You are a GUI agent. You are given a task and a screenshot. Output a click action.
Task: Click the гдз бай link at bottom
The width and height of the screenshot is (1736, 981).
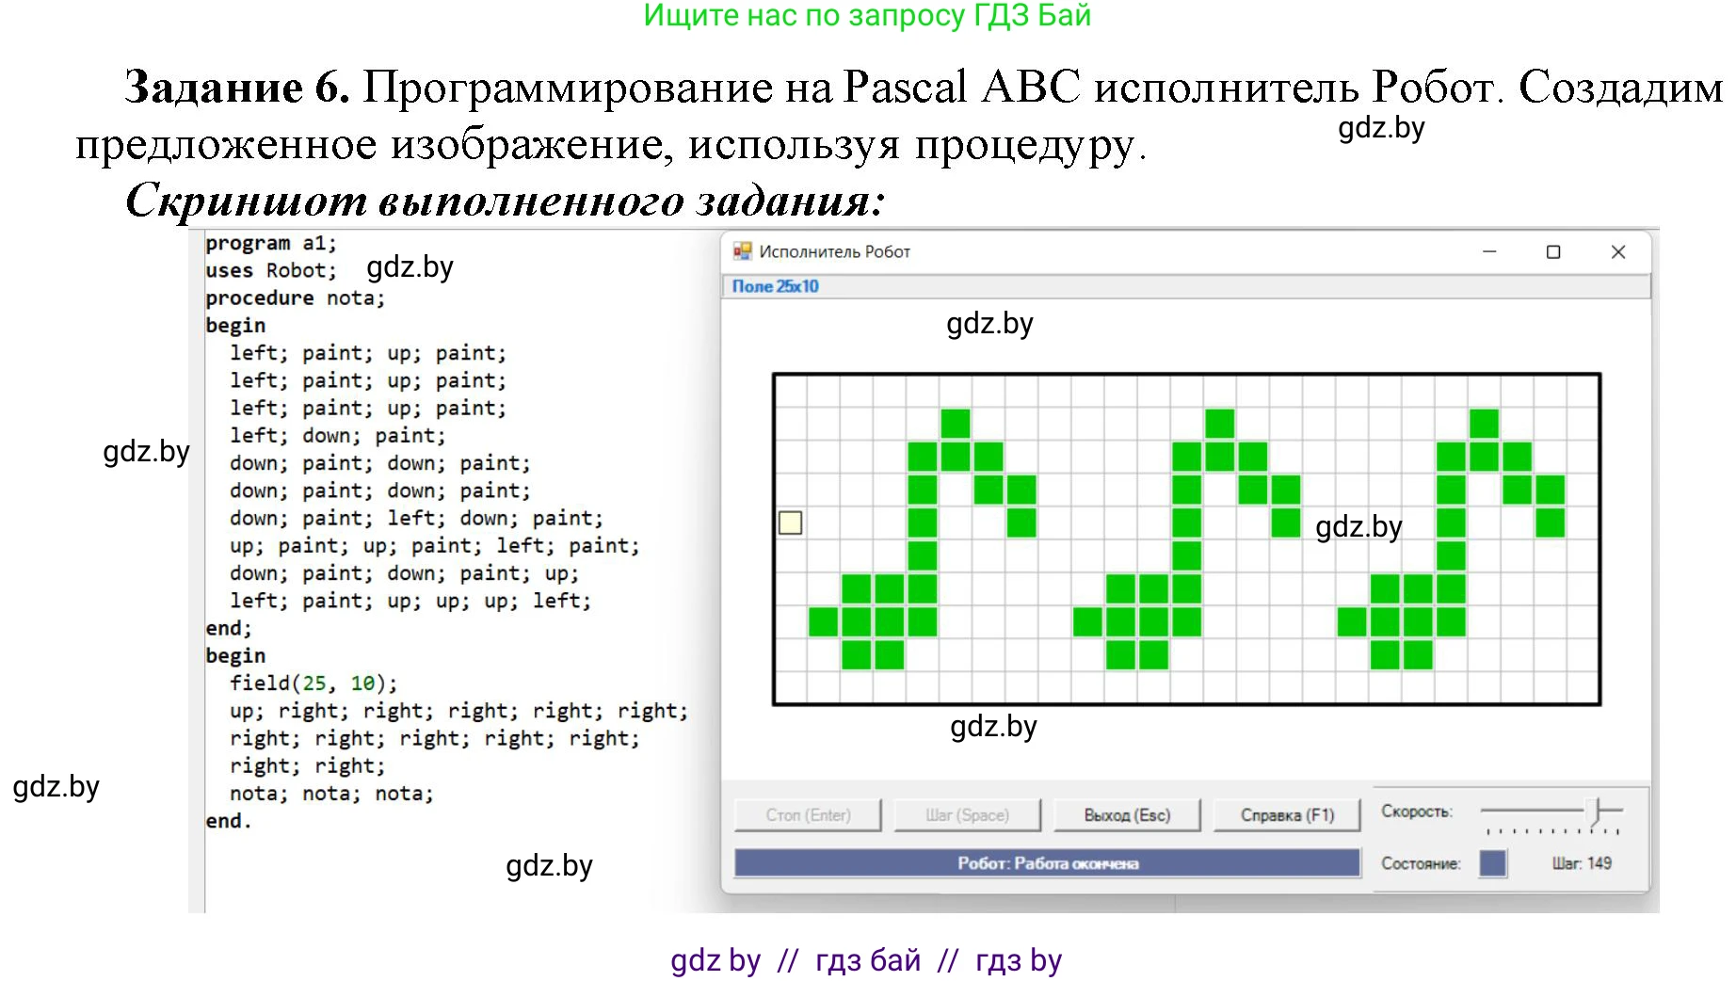coord(867,959)
